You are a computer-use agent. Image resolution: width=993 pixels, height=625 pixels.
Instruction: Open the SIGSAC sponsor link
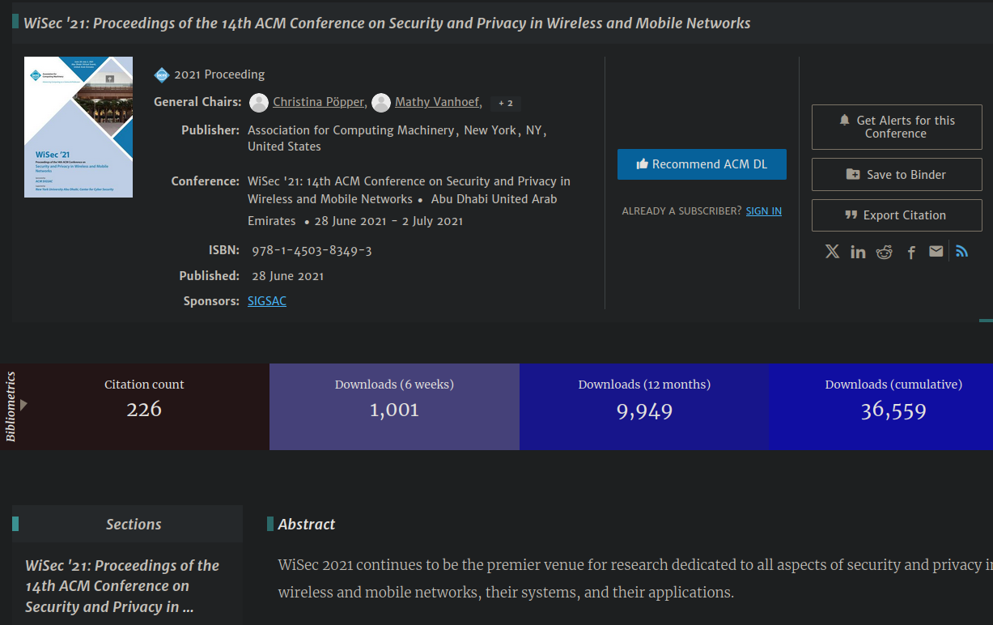[266, 301]
